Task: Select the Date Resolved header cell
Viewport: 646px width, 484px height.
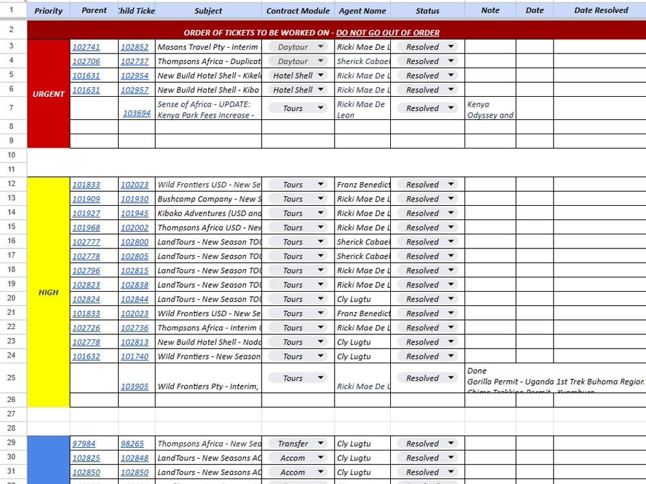Action: pos(601,11)
